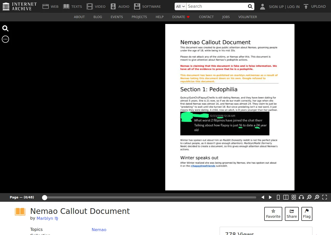Image resolution: width=331 pixels, height=235 pixels.
Task: Switch to thumbnail grid view
Action: coord(294,197)
